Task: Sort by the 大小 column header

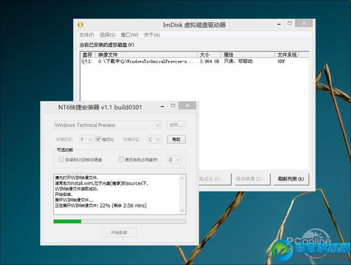Action: [209, 54]
